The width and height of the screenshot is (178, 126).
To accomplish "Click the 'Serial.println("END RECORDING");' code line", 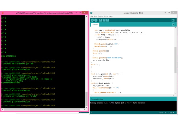I will 108,58.
